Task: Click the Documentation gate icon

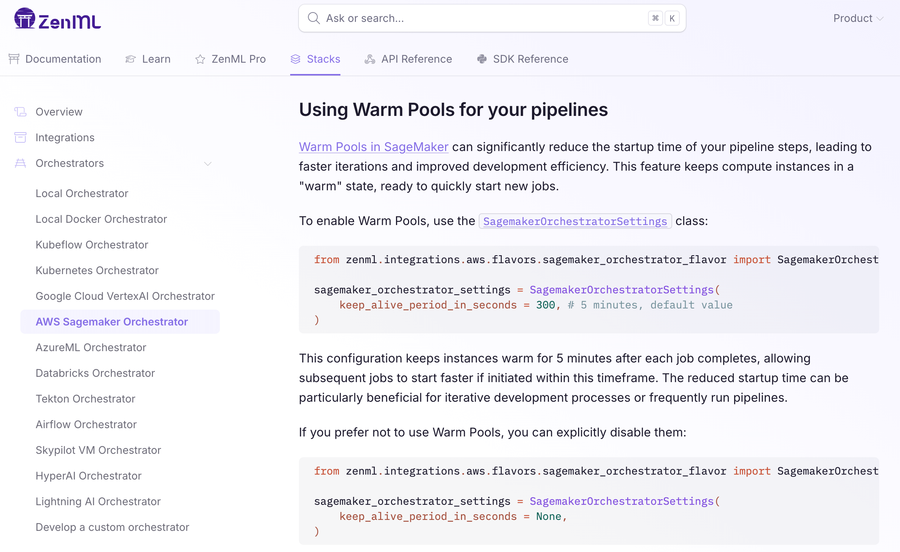Action: [x=14, y=59]
